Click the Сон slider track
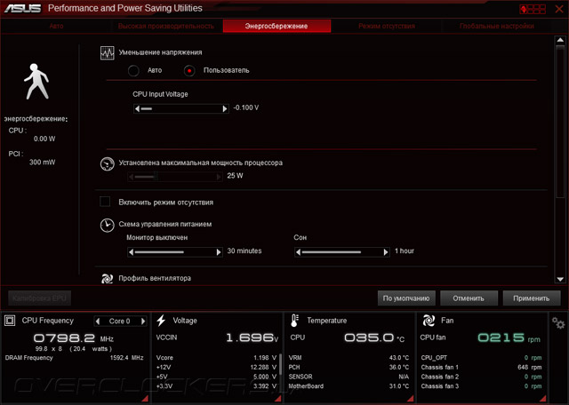The width and height of the screenshot is (569, 405). [x=342, y=252]
